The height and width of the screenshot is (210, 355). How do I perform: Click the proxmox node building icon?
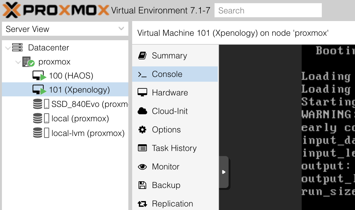pyautogui.click(x=28, y=62)
